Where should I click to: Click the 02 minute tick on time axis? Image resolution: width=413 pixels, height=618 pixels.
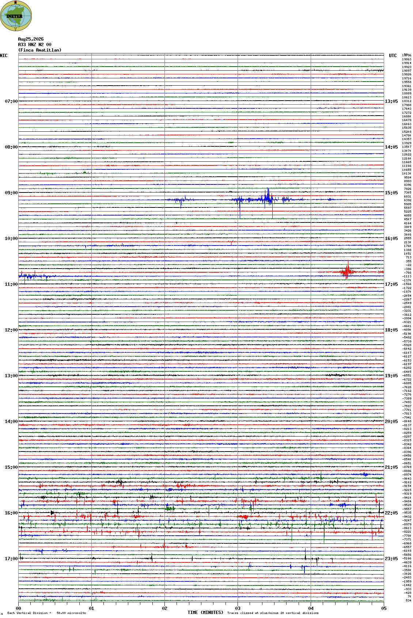[x=164, y=608]
